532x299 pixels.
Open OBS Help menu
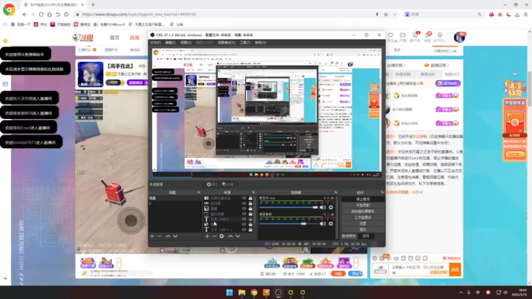pos(261,43)
